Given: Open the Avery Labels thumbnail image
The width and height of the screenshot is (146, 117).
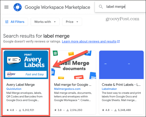Looking at the screenshot, I should pyautogui.click(x=26, y=65).
